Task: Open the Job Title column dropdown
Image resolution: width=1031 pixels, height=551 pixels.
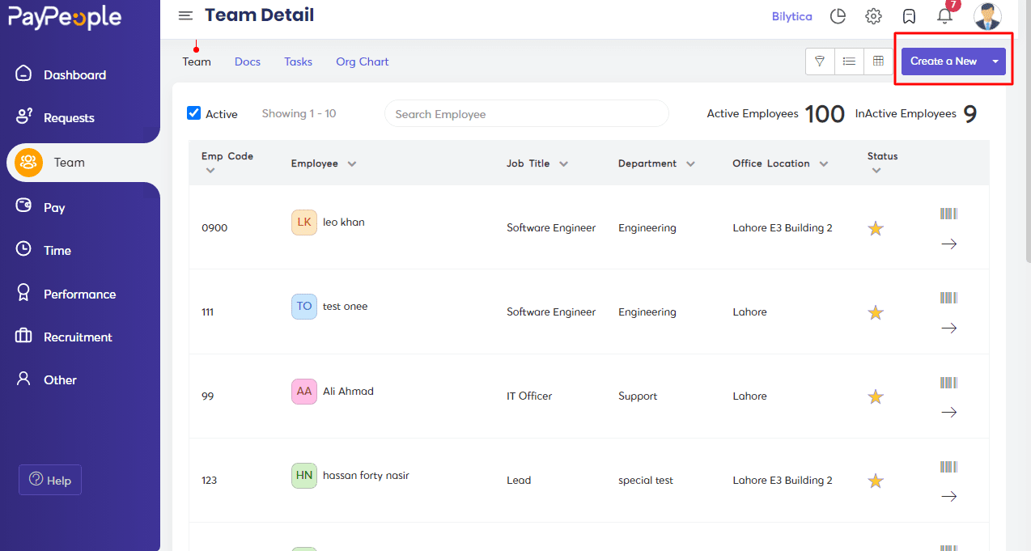Action: point(563,163)
